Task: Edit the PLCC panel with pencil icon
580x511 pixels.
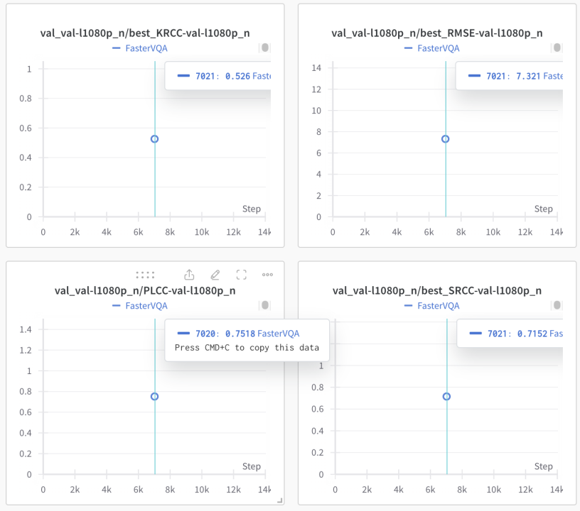Action: click(215, 275)
